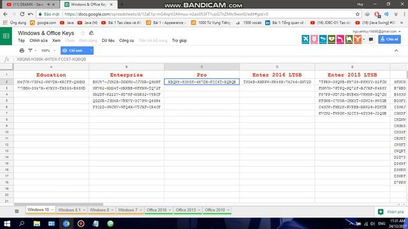The height and width of the screenshot is (229, 408).
Task: Open the Tệp menu
Action: 21,41
